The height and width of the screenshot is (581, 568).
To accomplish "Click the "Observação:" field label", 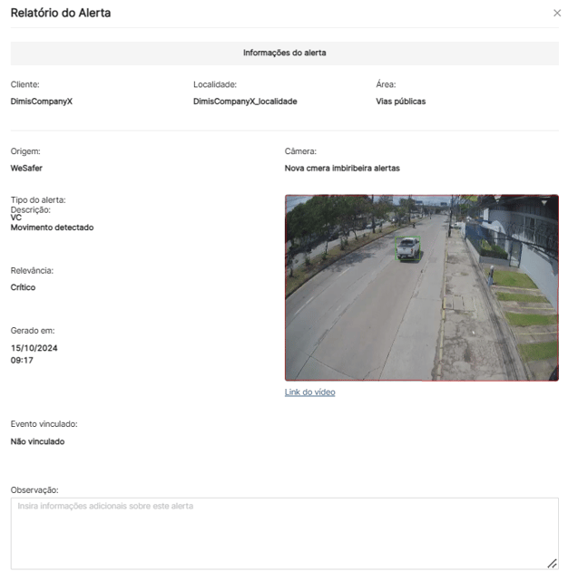I will tap(34, 490).
